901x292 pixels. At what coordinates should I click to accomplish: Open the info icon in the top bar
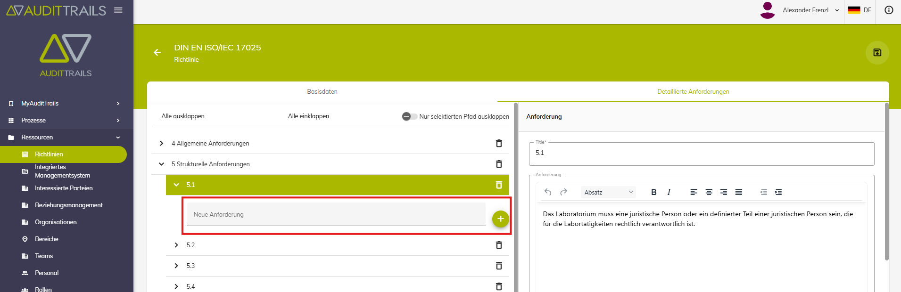click(x=889, y=10)
